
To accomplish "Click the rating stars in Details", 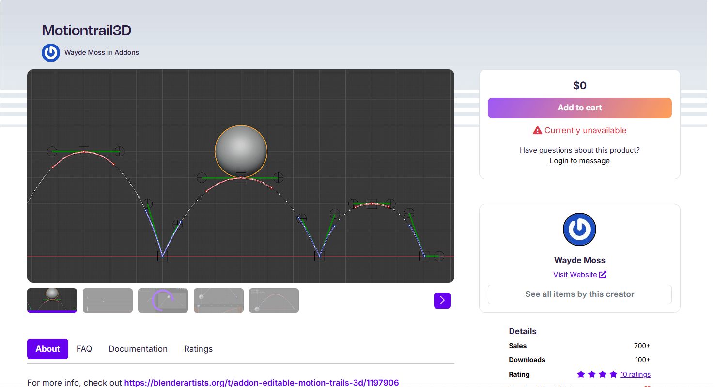I will 597,374.
